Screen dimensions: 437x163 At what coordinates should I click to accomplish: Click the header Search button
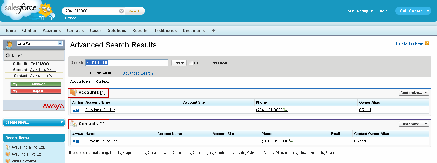135,11
